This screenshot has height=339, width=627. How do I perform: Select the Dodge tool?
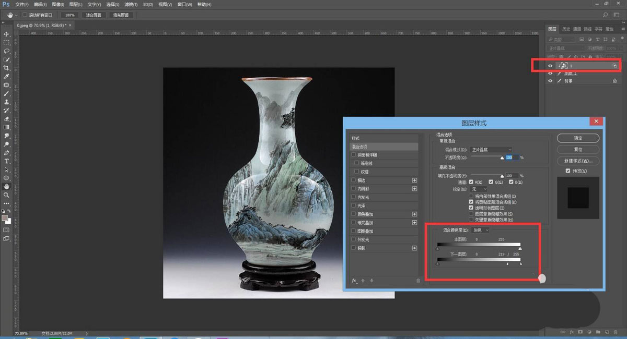tap(7, 144)
